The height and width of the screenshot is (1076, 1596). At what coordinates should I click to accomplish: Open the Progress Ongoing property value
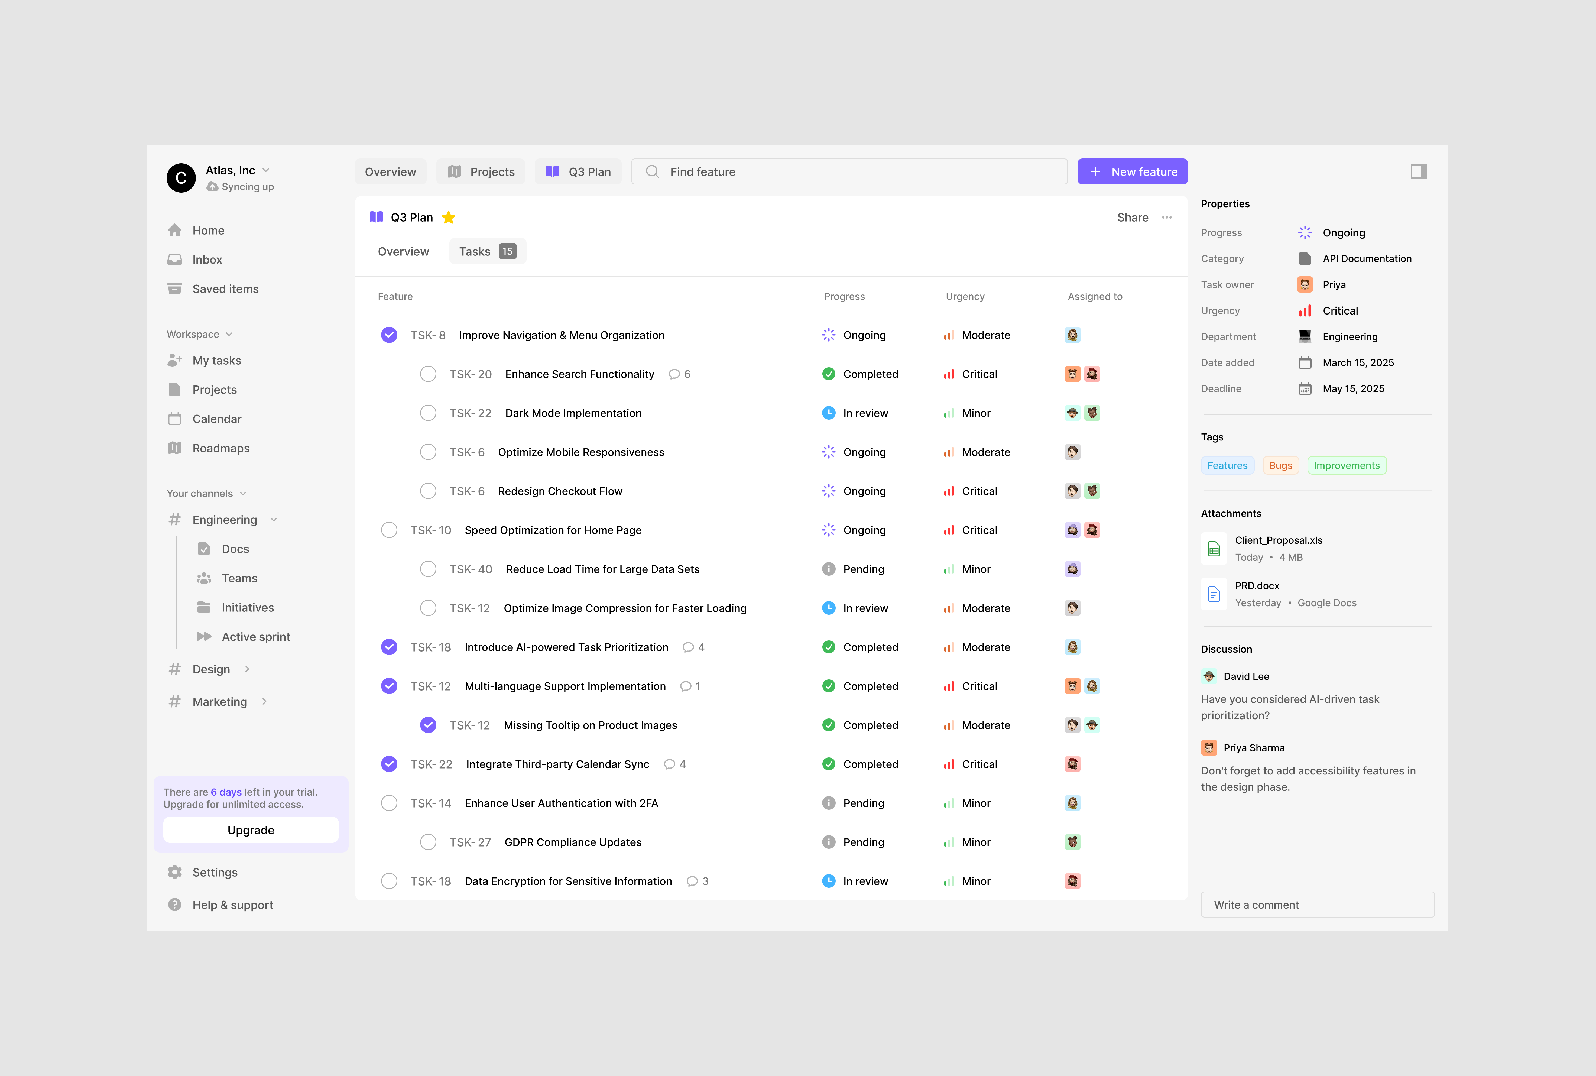pos(1332,233)
